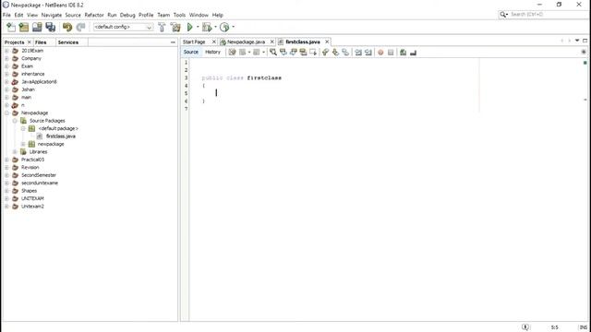Click the Next Bookmark icon
Viewport: 591px width, 332px height.
(335, 53)
